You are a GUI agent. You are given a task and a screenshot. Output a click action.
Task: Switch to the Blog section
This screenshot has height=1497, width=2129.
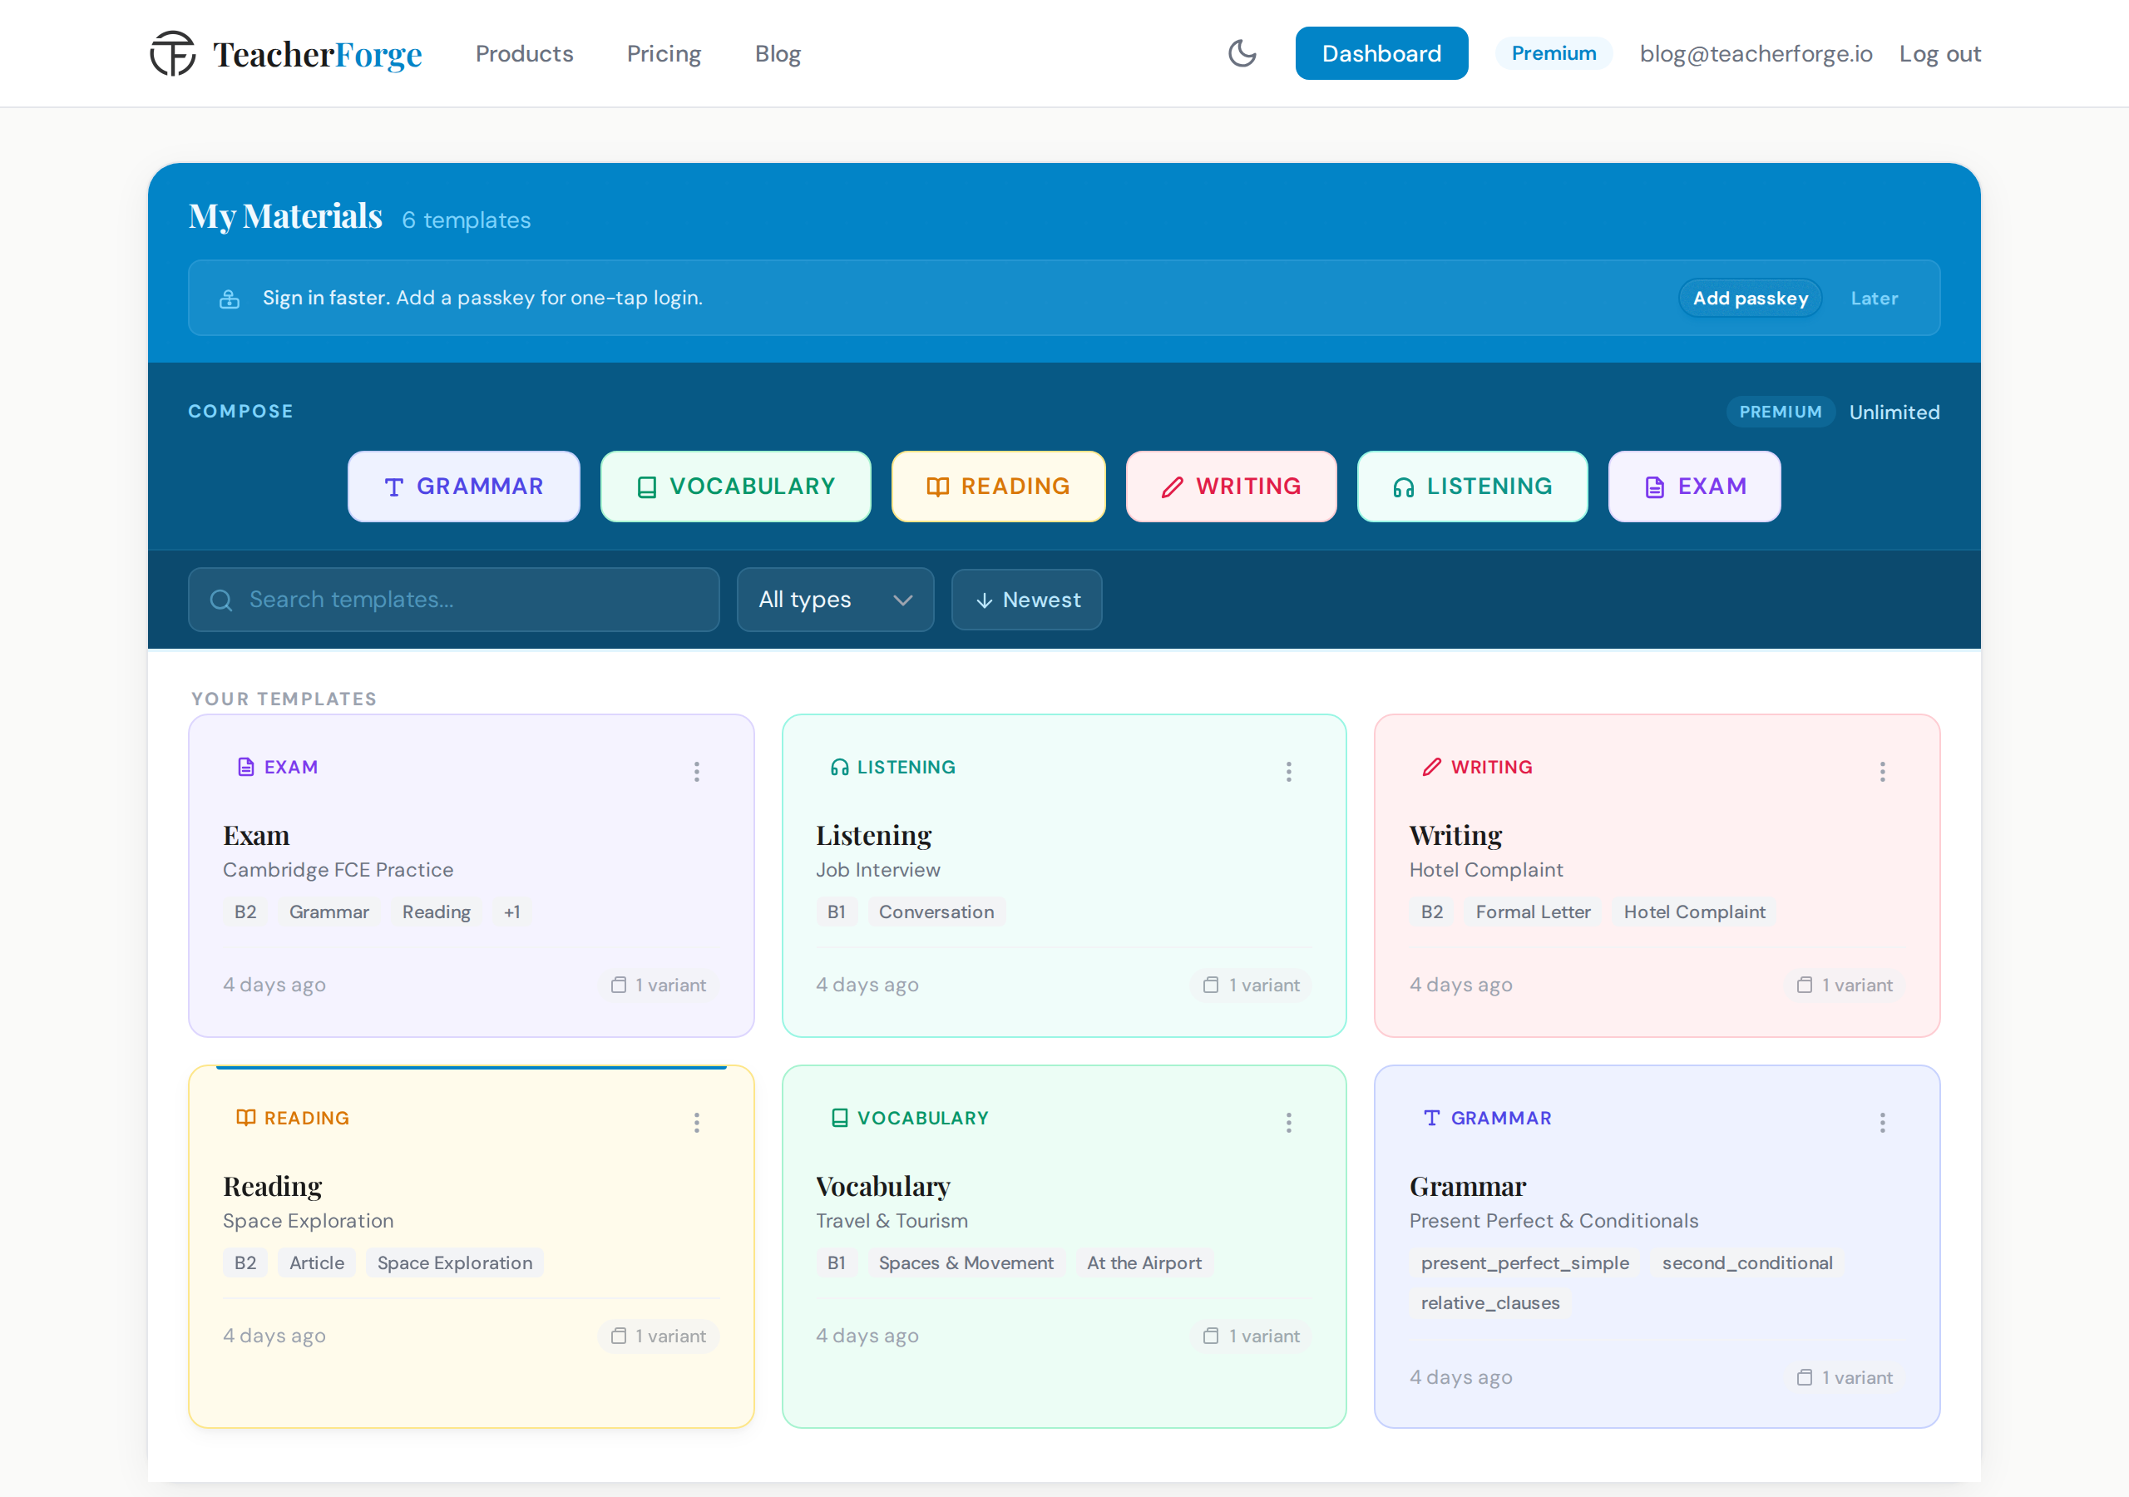[x=777, y=53]
